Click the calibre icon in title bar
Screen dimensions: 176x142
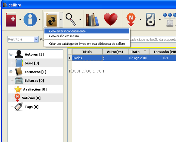[x=5, y=5]
